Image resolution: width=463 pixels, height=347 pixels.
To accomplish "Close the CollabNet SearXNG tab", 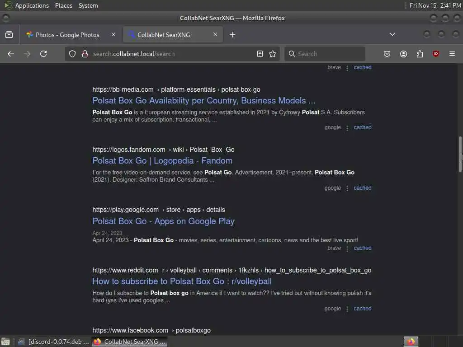I will [x=215, y=34].
